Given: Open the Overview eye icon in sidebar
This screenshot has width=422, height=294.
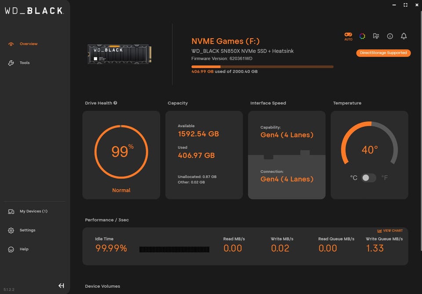Looking at the screenshot, I should click(11, 44).
